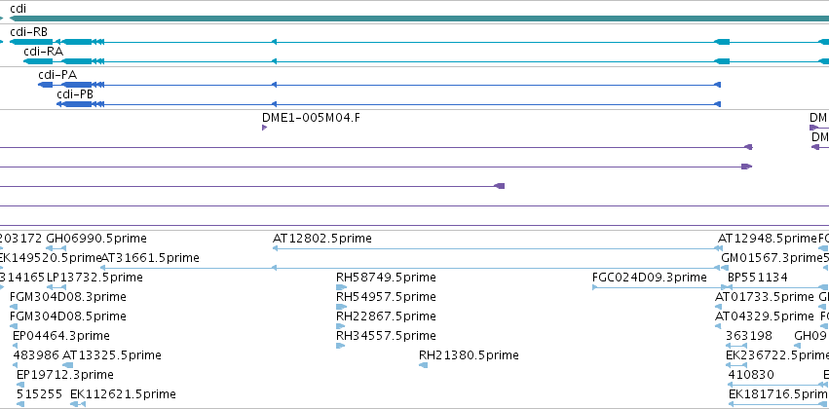Click the AT13325.5prime label
The width and height of the screenshot is (829, 409).
(112, 355)
